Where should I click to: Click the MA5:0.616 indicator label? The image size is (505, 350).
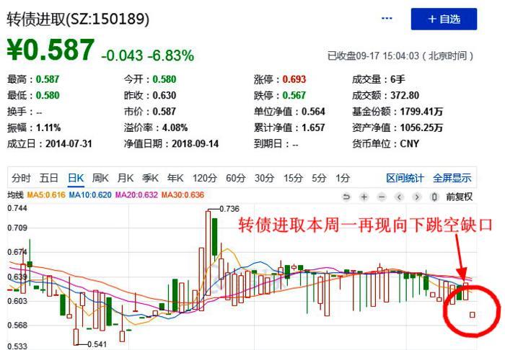pyautogui.click(x=46, y=195)
